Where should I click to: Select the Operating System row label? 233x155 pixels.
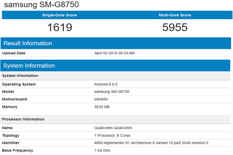point(19,84)
